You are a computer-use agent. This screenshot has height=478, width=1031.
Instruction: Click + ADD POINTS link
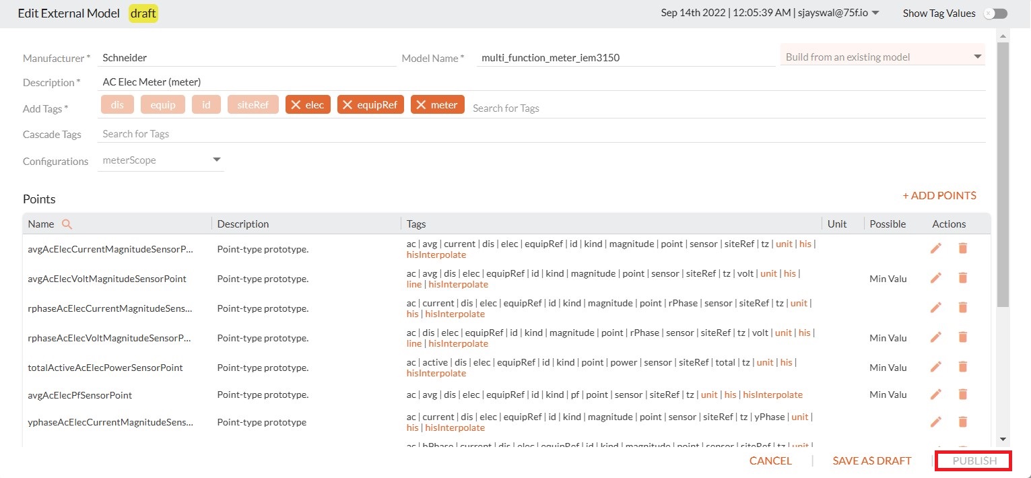pyautogui.click(x=939, y=195)
